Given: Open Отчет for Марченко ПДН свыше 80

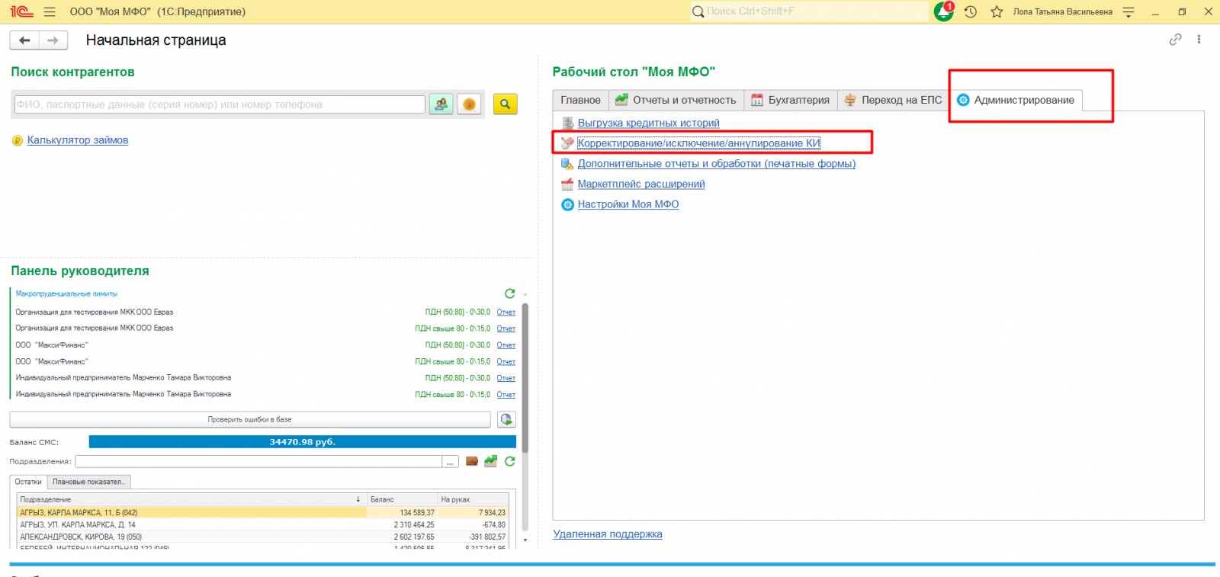Looking at the screenshot, I should [506, 395].
